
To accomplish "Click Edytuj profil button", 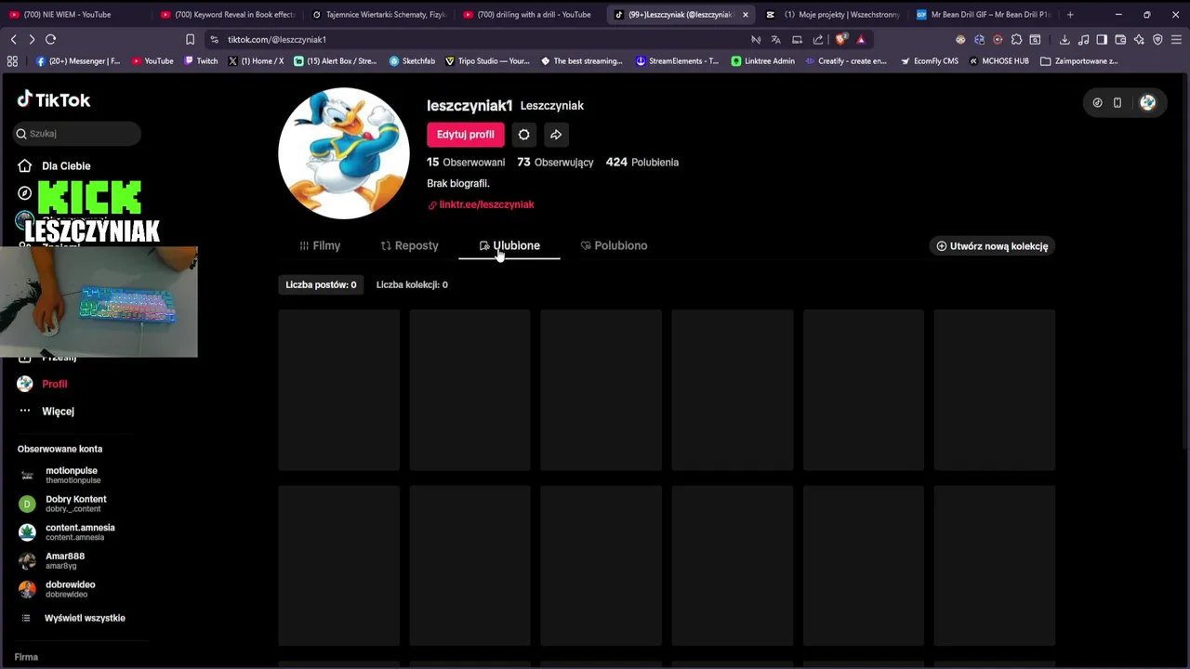I will click(466, 135).
